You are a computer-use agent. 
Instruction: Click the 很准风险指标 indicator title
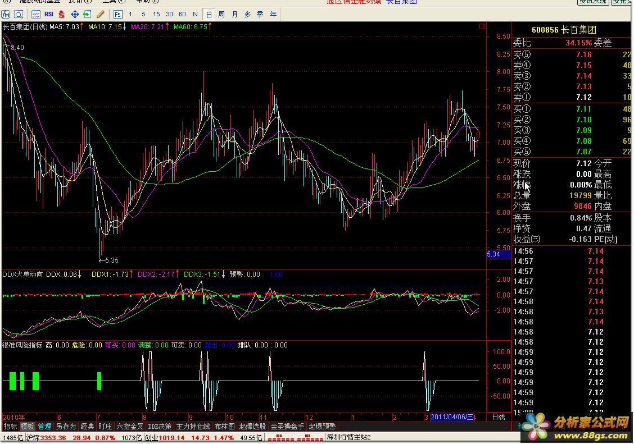click(22, 345)
